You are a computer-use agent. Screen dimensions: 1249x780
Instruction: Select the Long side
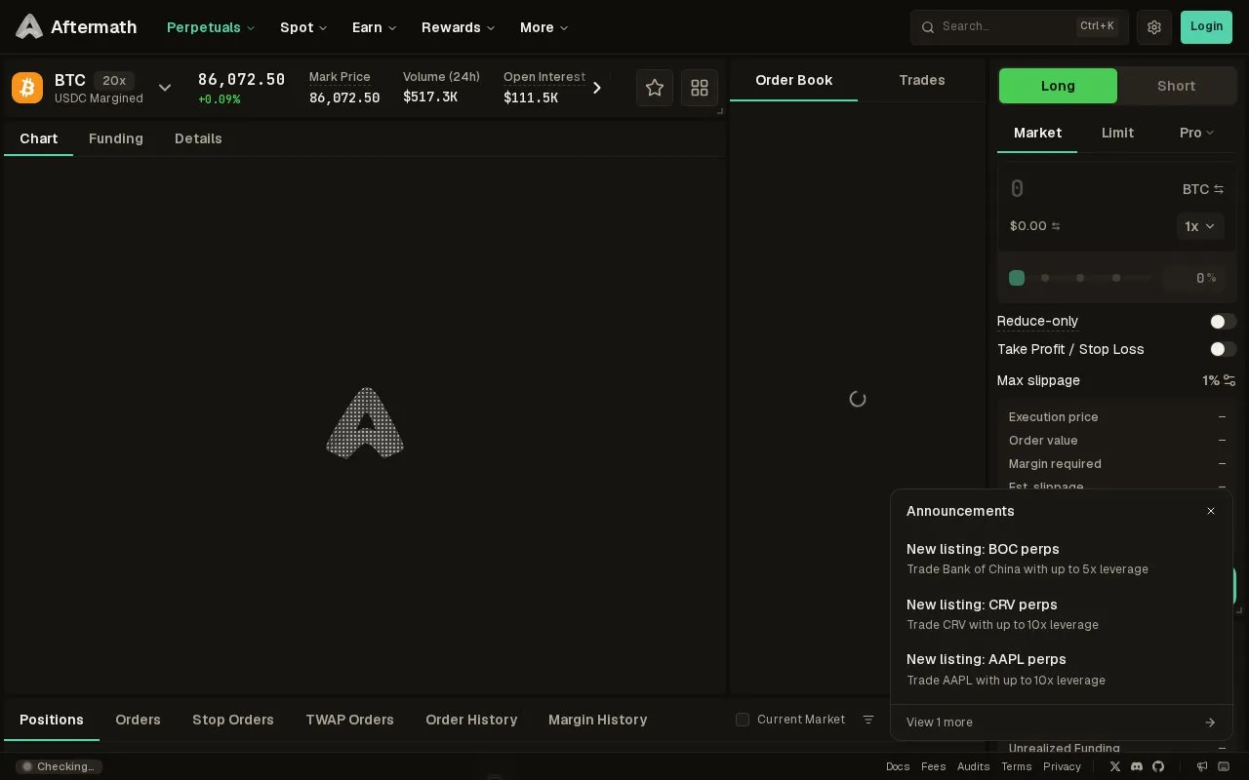click(1058, 86)
